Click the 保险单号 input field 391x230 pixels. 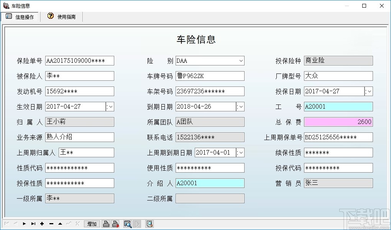coord(79,60)
